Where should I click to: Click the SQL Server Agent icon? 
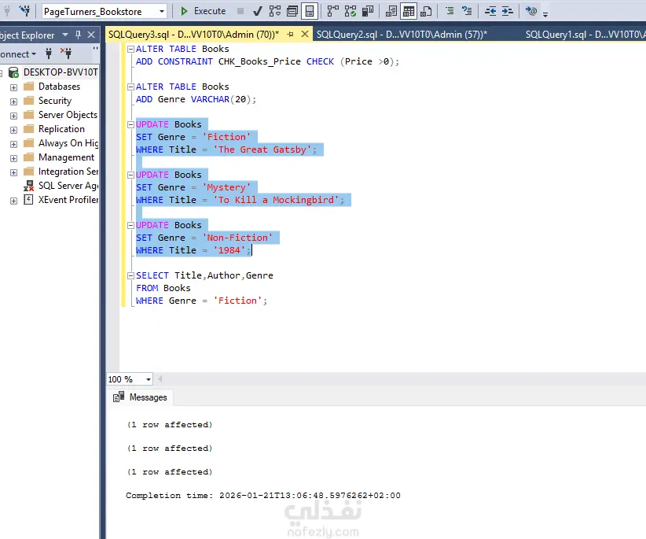click(28, 186)
